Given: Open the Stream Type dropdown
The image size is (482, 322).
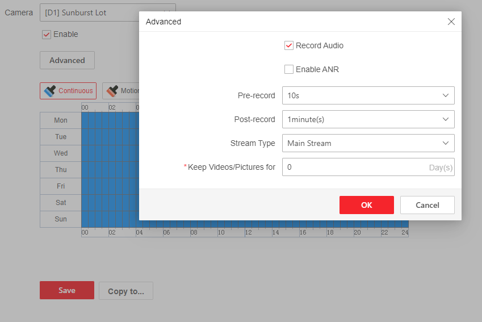Looking at the screenshot, I should [x=368, y=143].
